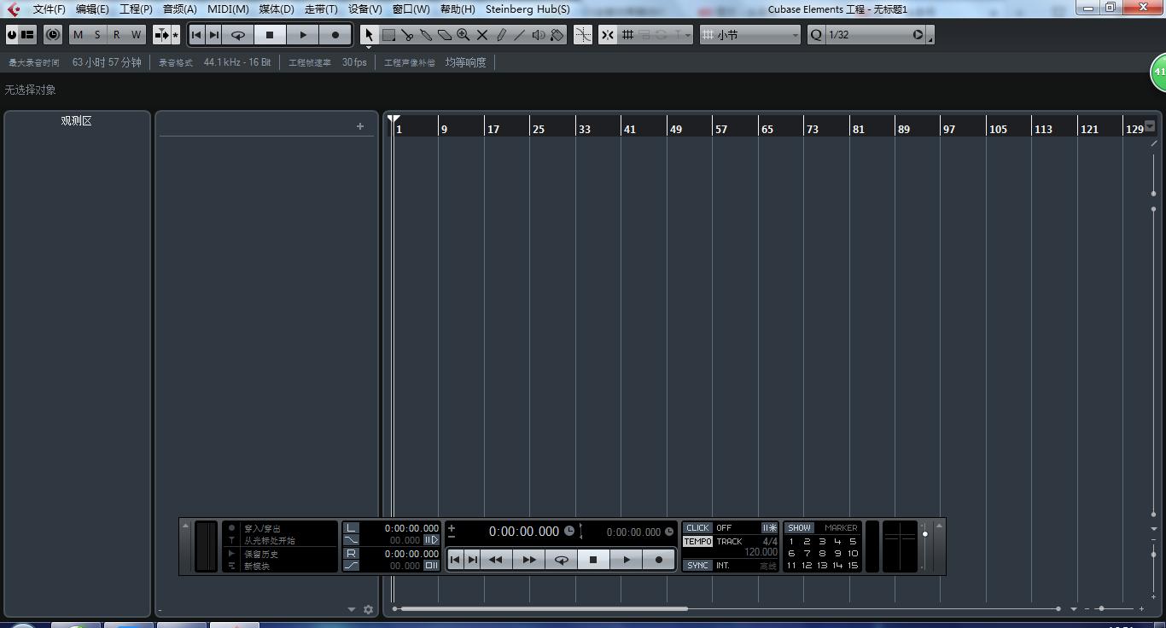Expand the snap type dropdown arrow
The height and width of the screenshot is (628, 1166).
(x=688, y=35)
